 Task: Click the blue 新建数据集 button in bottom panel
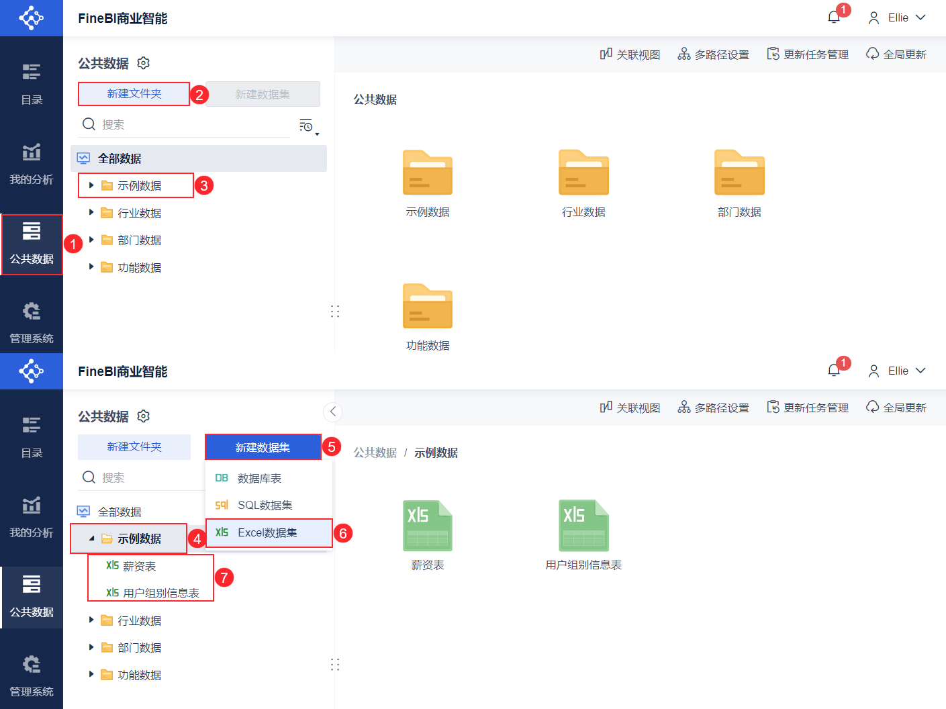pyautogui.click(x=263, y=447)
